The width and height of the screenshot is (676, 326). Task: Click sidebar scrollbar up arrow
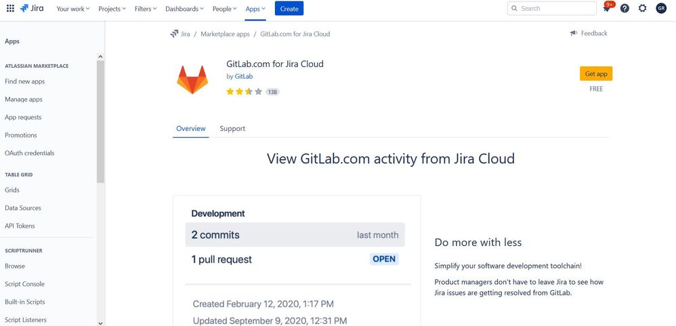[100, 56]
